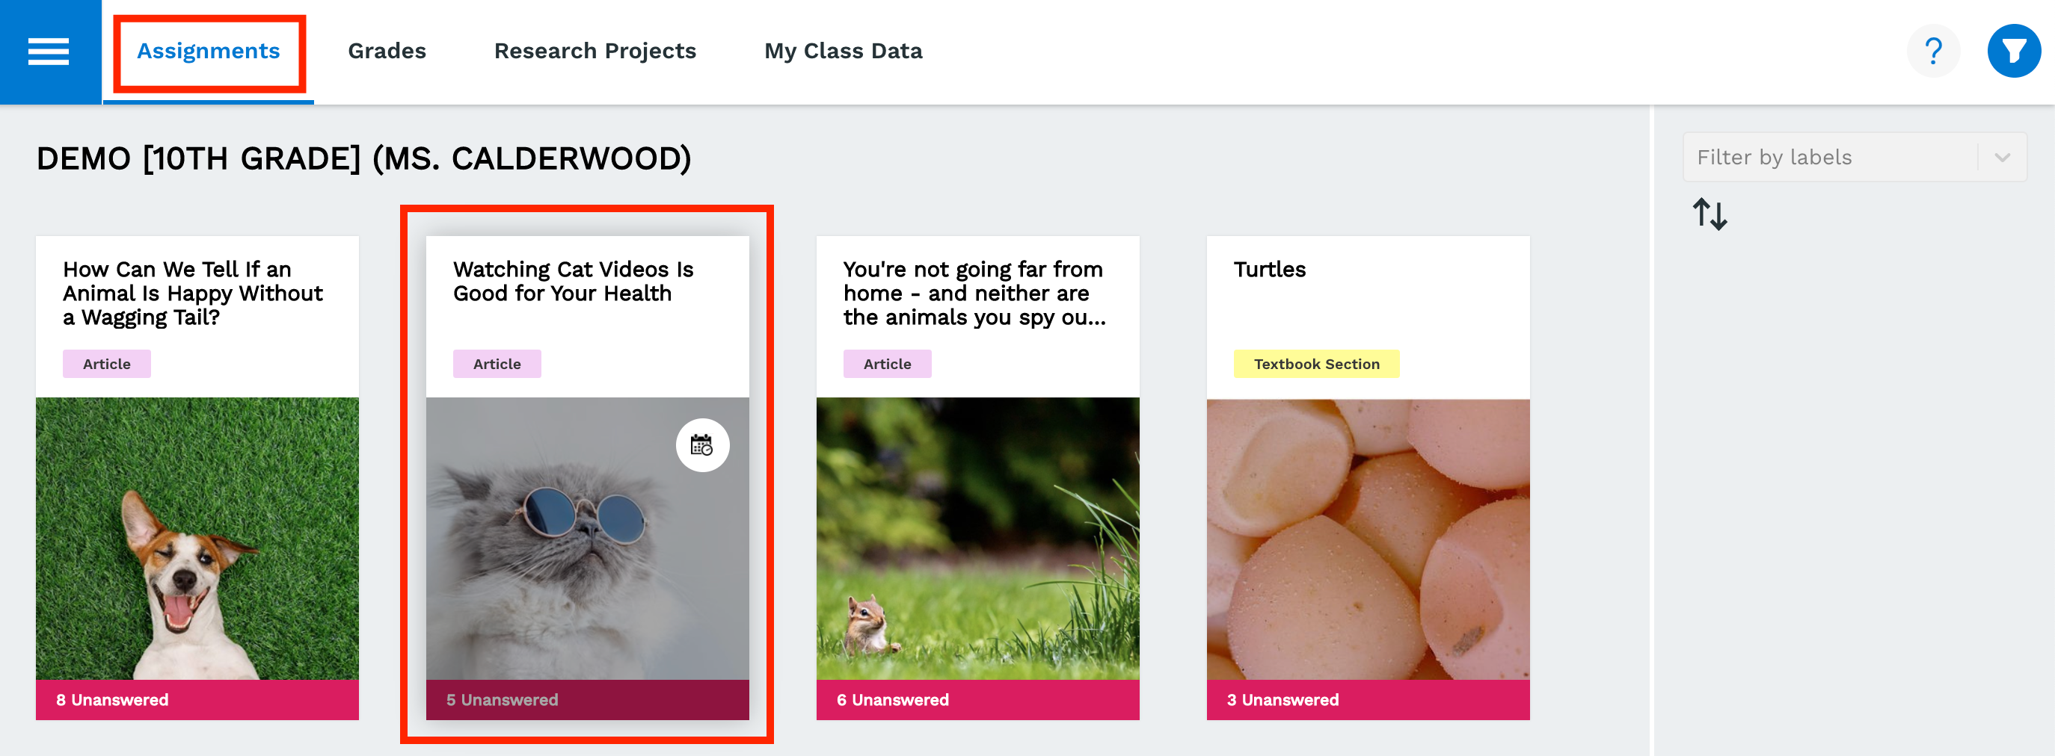The height and width of the screenshot is (756, 2055).
Task: Switch to the Assignments tab
Action: point(208,52)
